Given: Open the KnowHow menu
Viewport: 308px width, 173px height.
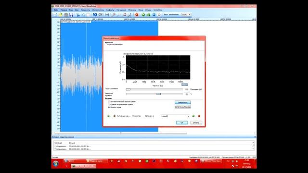Looking at the screenshot, I should point(158,10).
